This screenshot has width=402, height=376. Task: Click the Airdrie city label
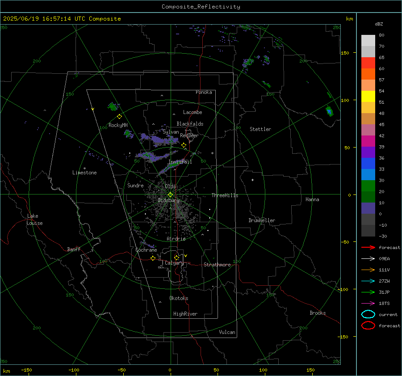click(x=176, y=239)
